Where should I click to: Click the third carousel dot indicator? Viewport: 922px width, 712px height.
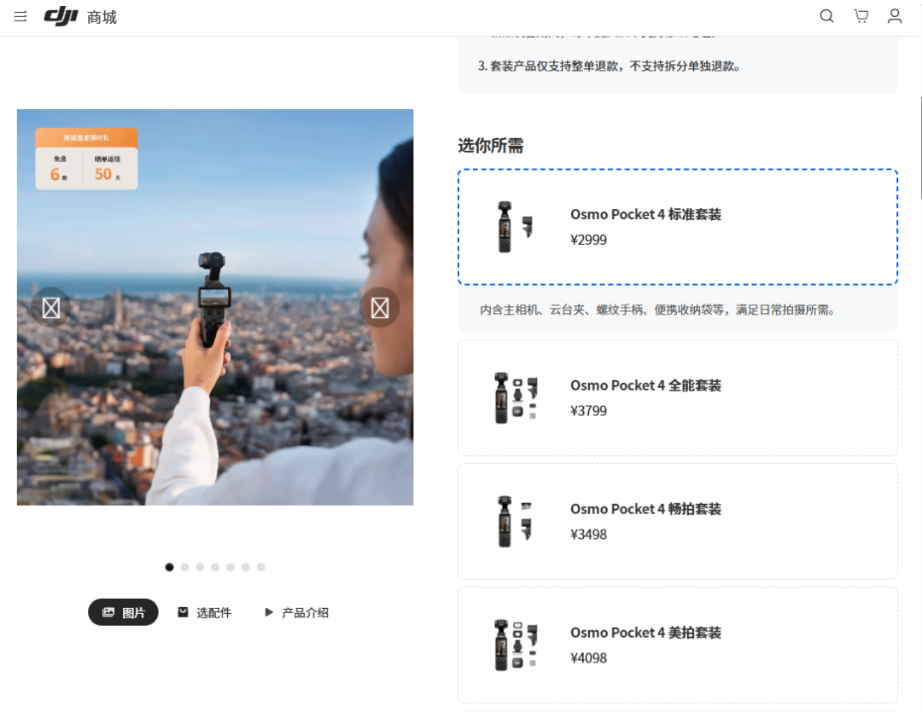click(200, 566)
